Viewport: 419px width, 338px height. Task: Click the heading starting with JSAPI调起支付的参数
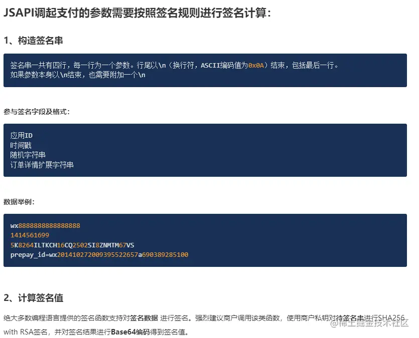(137, 13)
